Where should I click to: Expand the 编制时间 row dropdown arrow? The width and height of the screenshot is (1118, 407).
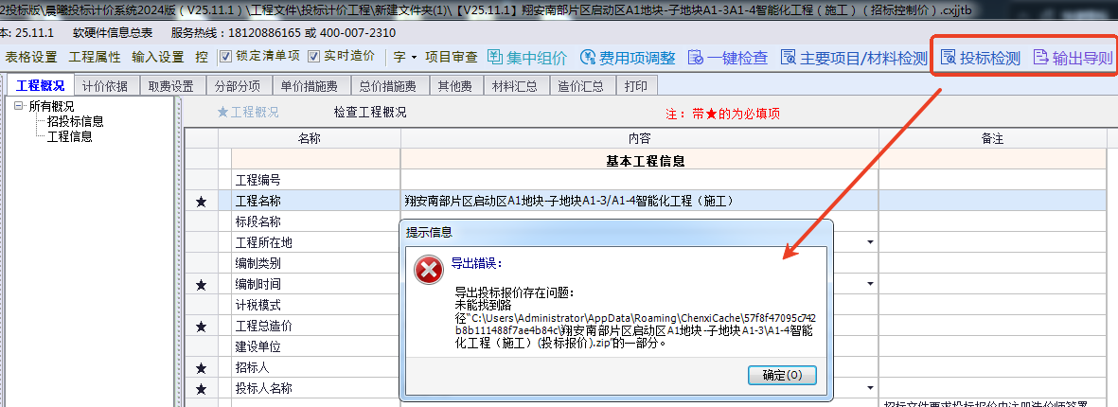[x=869, y=284]
